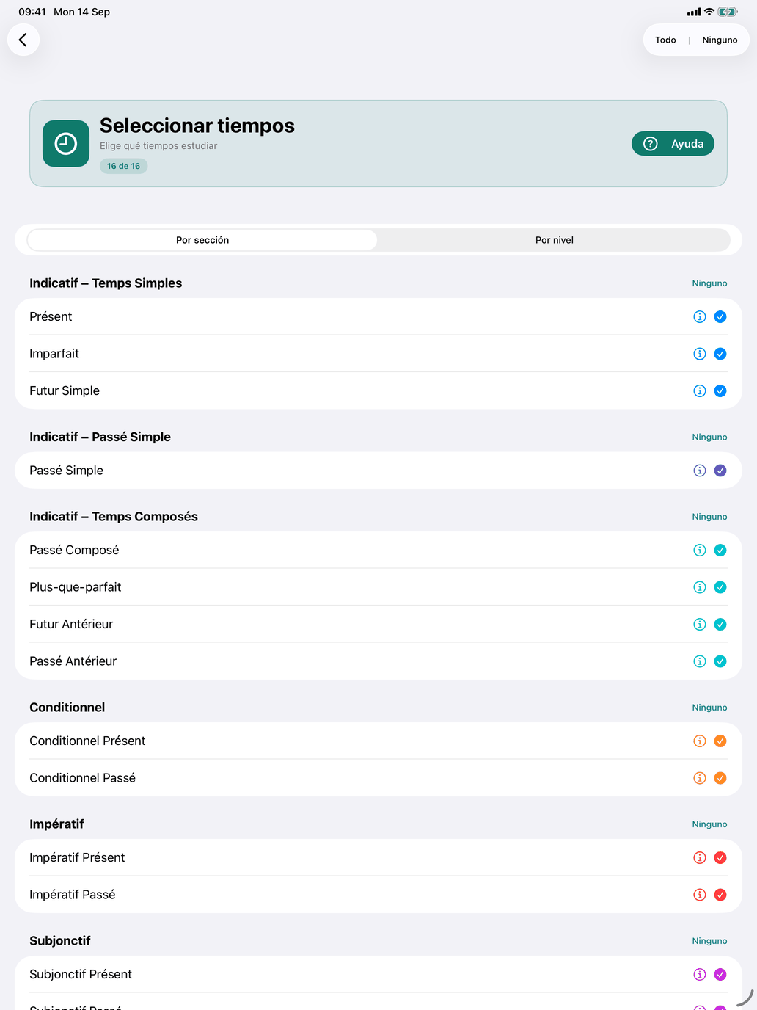Show info icon for Passé Simple

point(700,471)
